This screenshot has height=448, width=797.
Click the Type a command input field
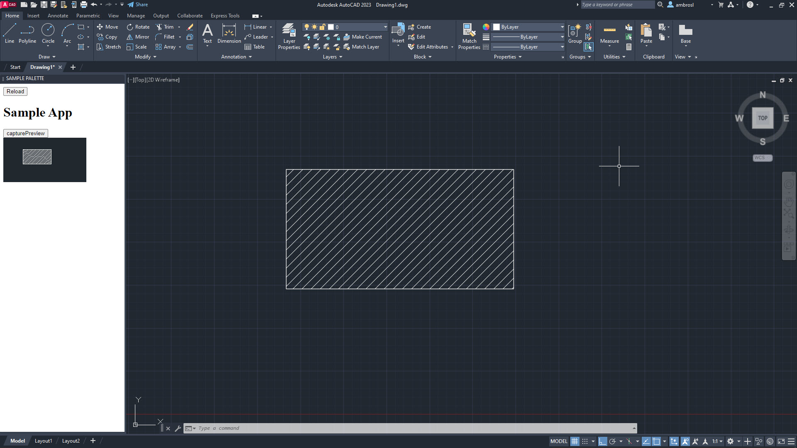[x=411, y=428]
